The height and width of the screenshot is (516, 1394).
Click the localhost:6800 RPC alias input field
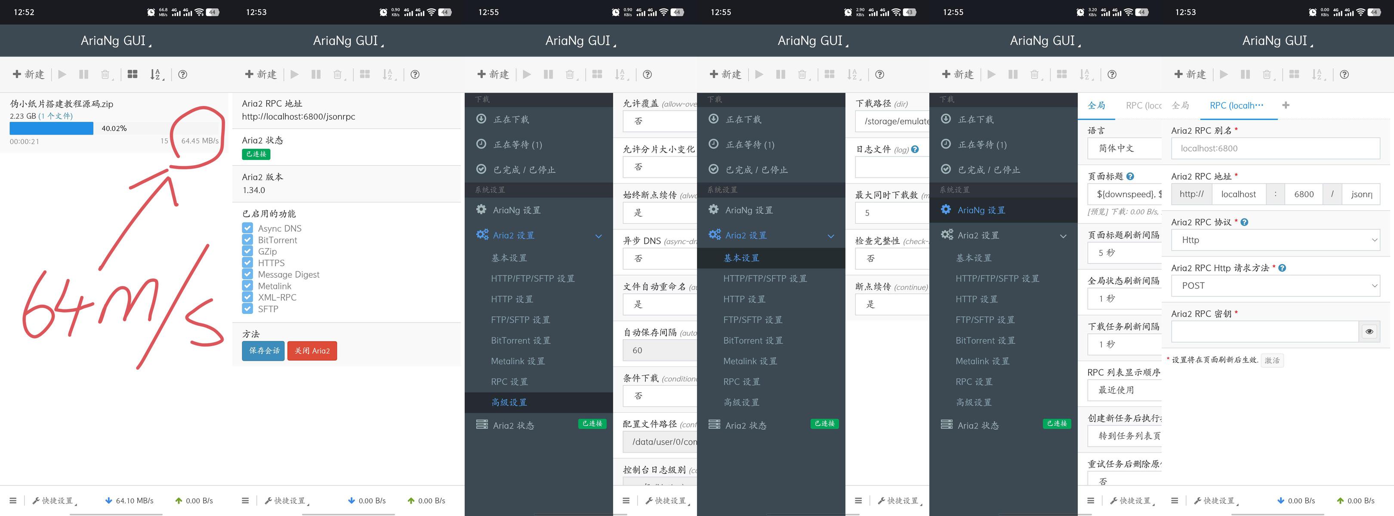click(1275, 148)
